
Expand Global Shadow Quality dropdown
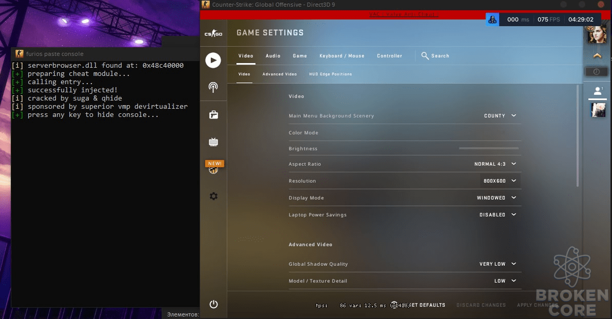click(498, 264)
